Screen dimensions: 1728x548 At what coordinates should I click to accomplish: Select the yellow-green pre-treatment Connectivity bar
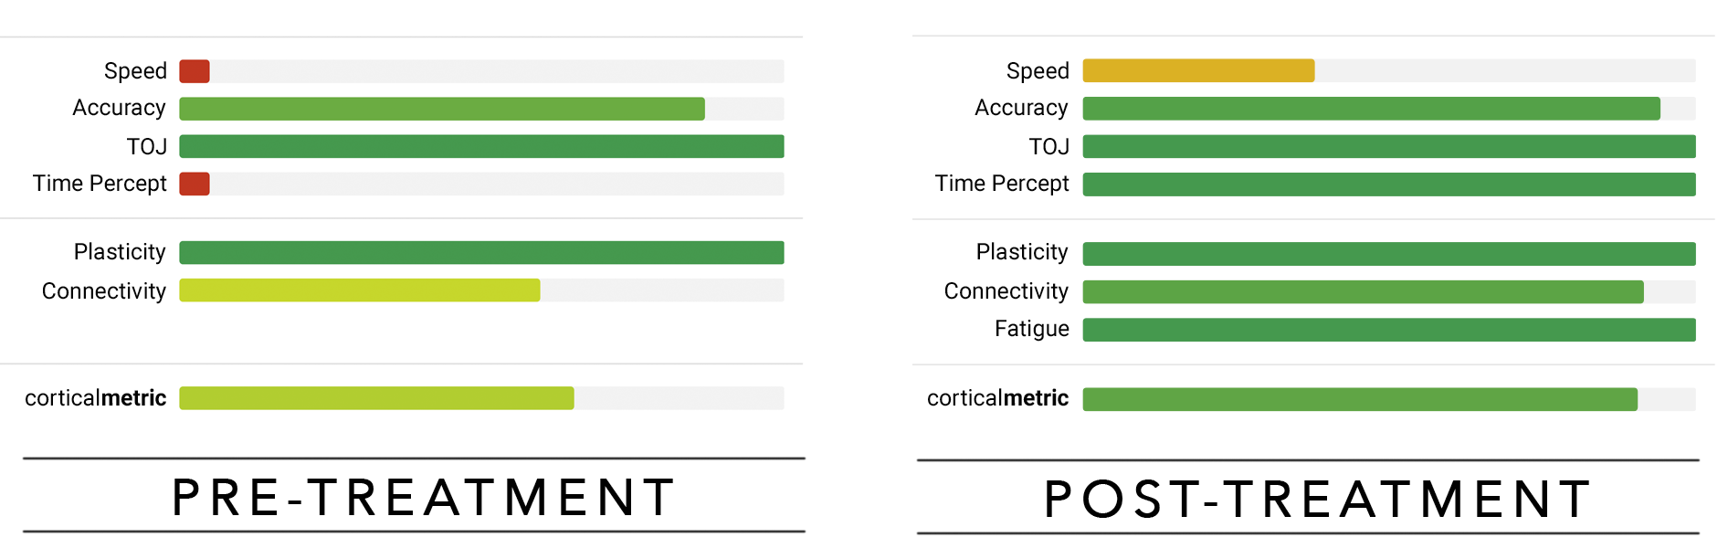click(x=360, y=290)
